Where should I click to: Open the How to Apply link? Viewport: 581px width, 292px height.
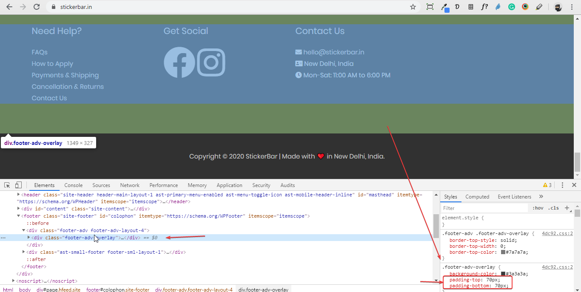coord(52,64)
